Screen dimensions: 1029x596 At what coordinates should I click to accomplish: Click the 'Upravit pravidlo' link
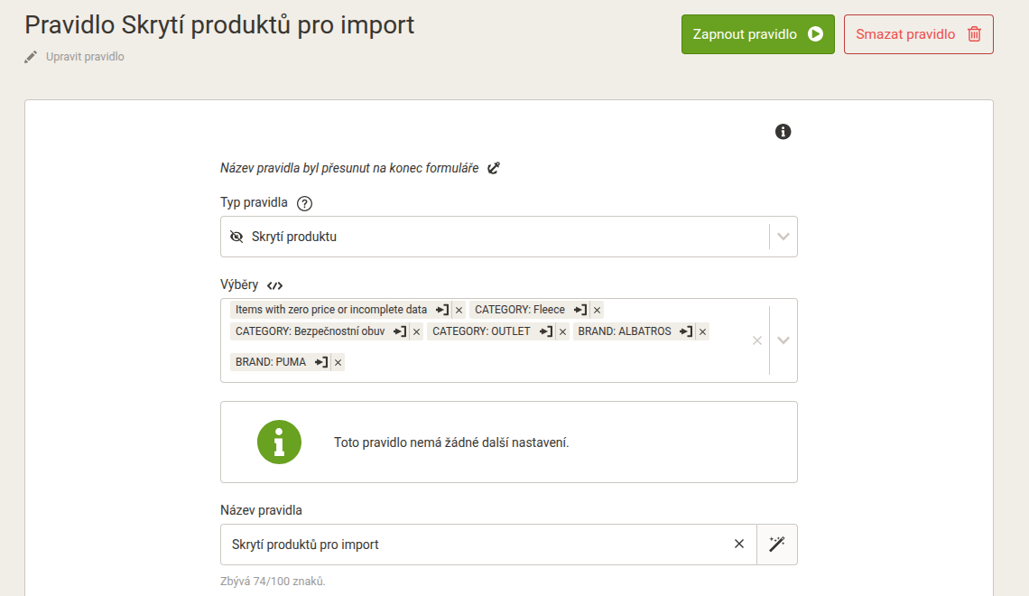click(85, 57)
